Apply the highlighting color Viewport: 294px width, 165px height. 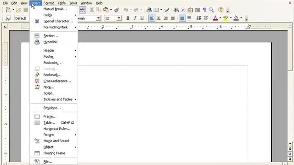[x=226, y=18]
